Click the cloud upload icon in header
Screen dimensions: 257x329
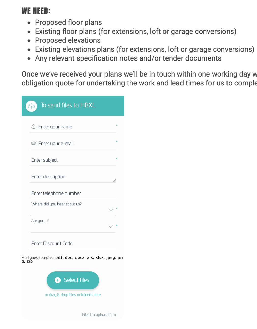click(x=32, y=106)
